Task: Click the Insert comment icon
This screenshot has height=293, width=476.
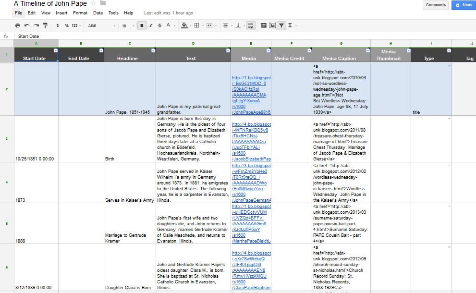Action: pos(264,25)
